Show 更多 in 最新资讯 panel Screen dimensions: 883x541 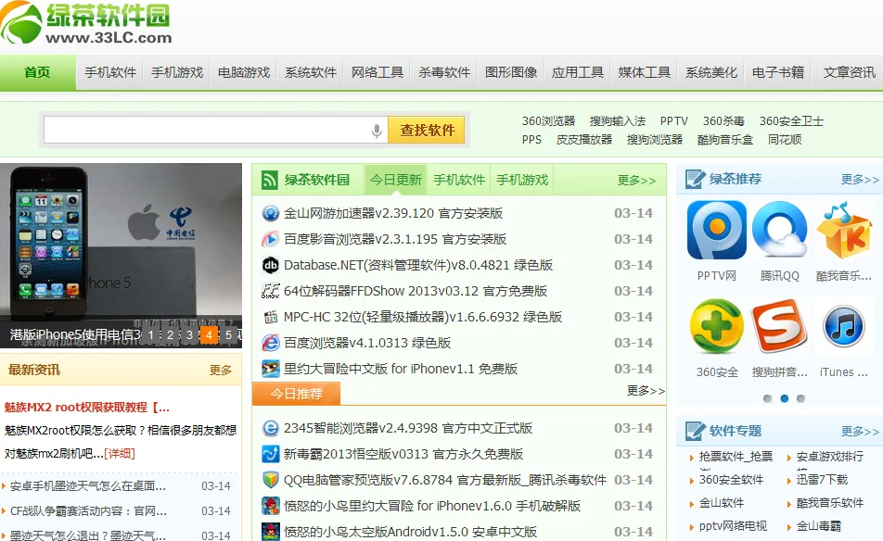click(x=221, y=370)
